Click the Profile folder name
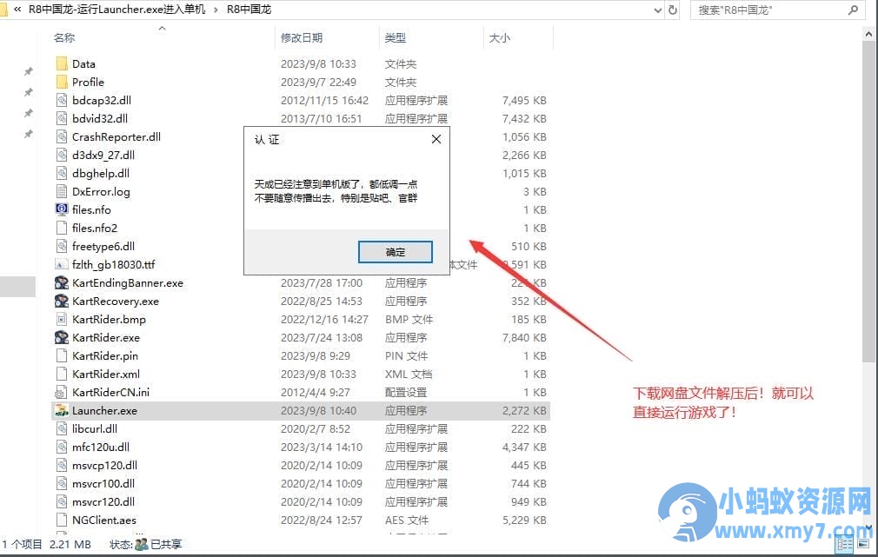The width and height of the screenshot is (878, 557). (x=88, y=83)
